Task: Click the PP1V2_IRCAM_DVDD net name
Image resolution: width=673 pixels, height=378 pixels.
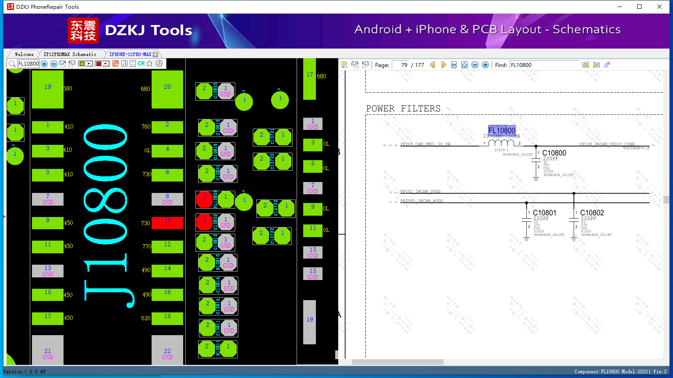Action: (421, 192)
